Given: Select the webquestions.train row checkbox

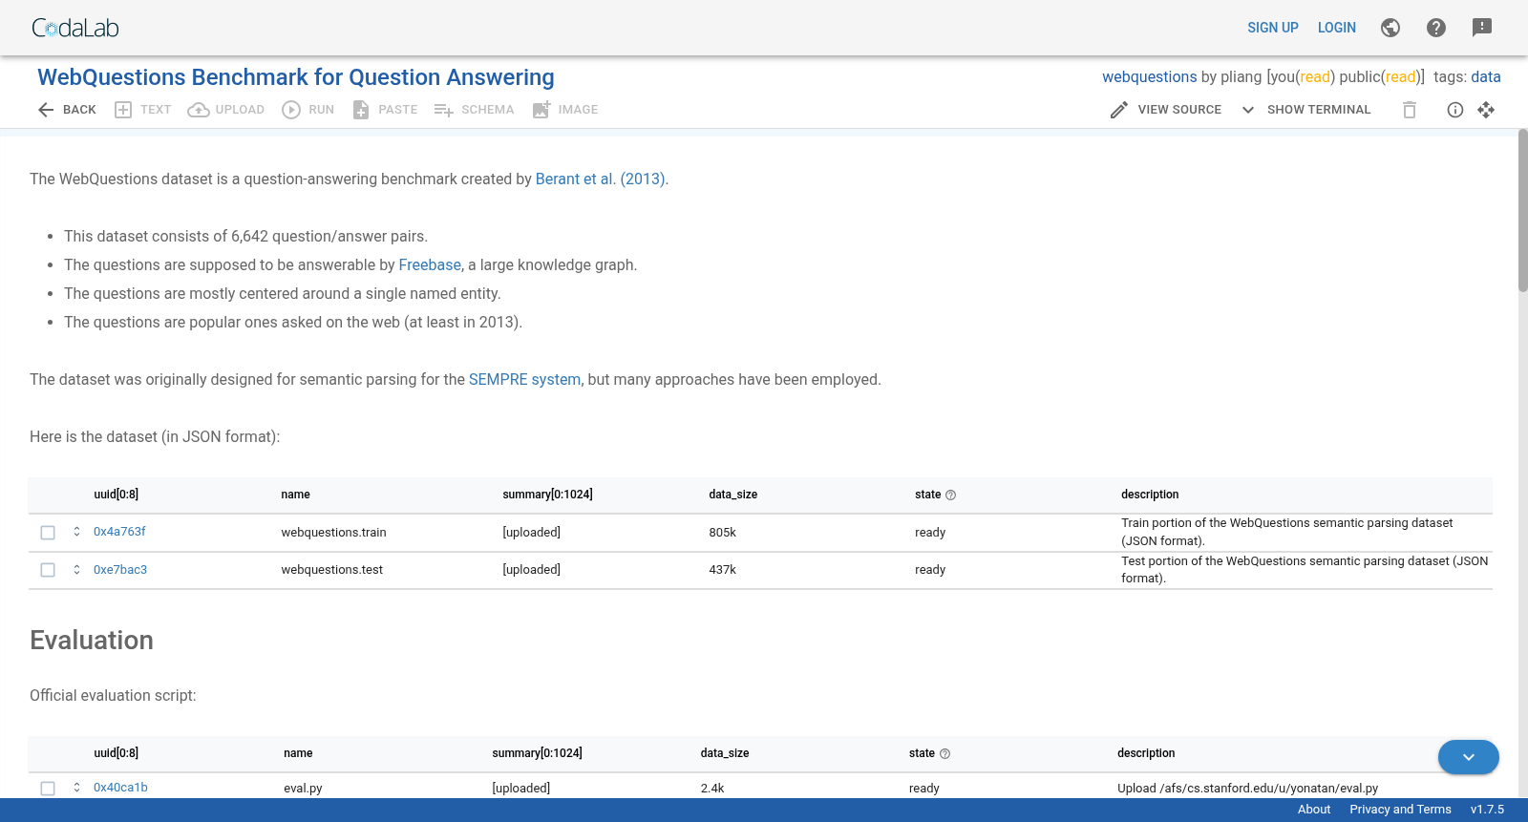Looking at the screenshot, I should pyautogui.click(x=48, y=533).
